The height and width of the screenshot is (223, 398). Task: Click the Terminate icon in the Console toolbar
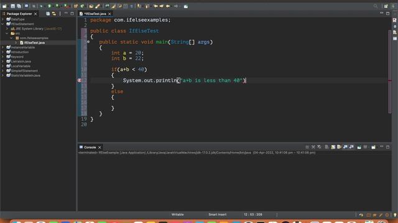307,147
